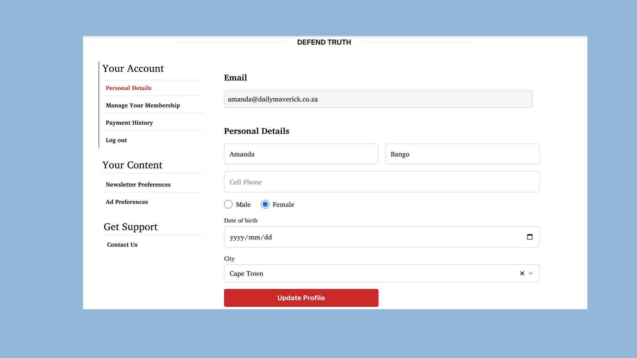Focus the Cell Phone input field
Viewport: 637px width, 358px height.
(382, 182)
